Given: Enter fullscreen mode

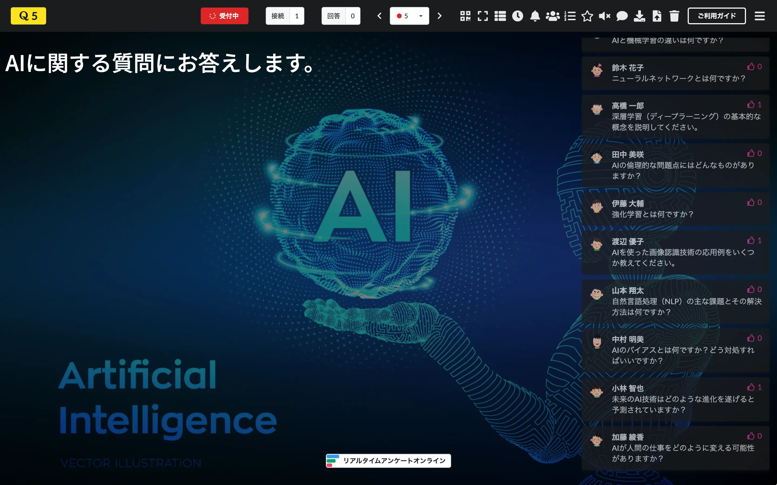Looking at the screenshot, I should pos(483,16).
